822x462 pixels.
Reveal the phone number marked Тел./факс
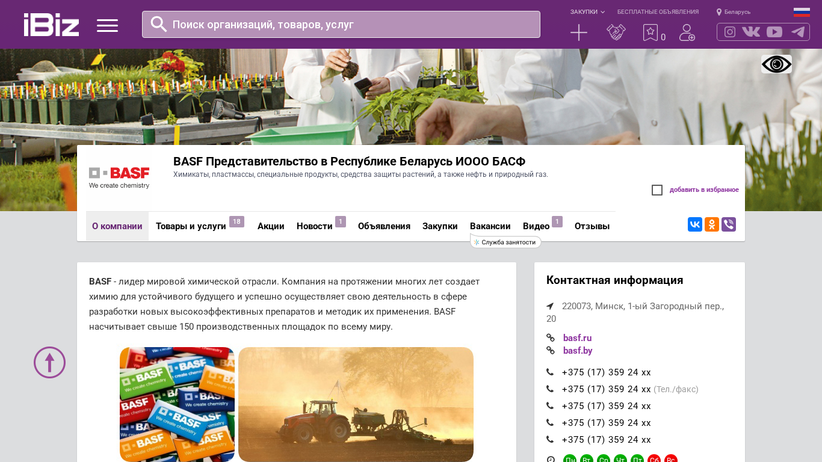607,389
